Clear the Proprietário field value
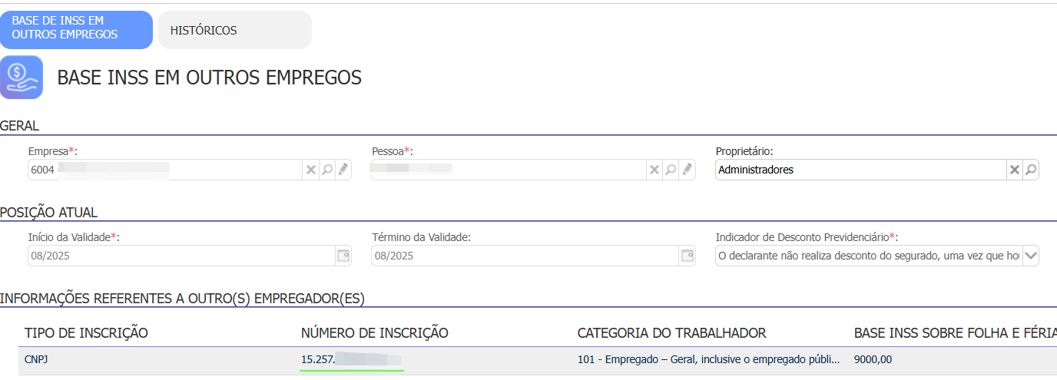Image resolution: width=1057 pixels, height=380 pixels. point(1014,170)
